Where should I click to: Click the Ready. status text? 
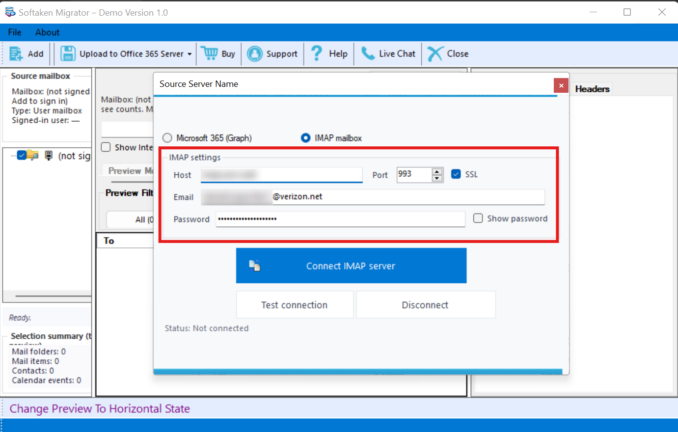coord(20,318)
